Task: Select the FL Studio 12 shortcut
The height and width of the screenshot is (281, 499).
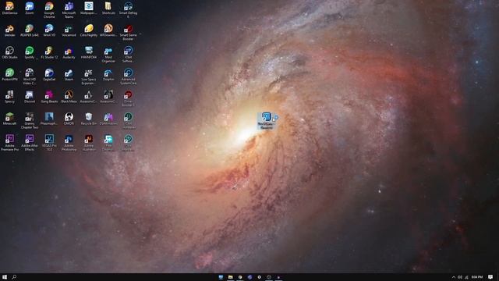Action: (x=49, y=52)
